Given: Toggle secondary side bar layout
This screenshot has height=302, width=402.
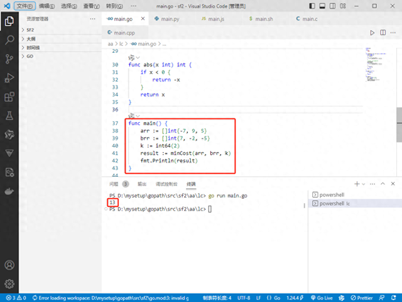Looking at the screenshot, I should point(332,6).
